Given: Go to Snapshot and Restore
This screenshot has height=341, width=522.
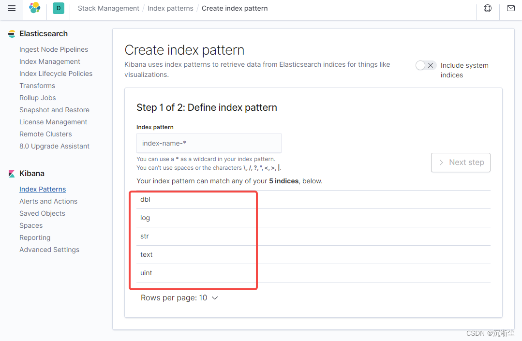Looking at the screenshot, I should 54,110.
